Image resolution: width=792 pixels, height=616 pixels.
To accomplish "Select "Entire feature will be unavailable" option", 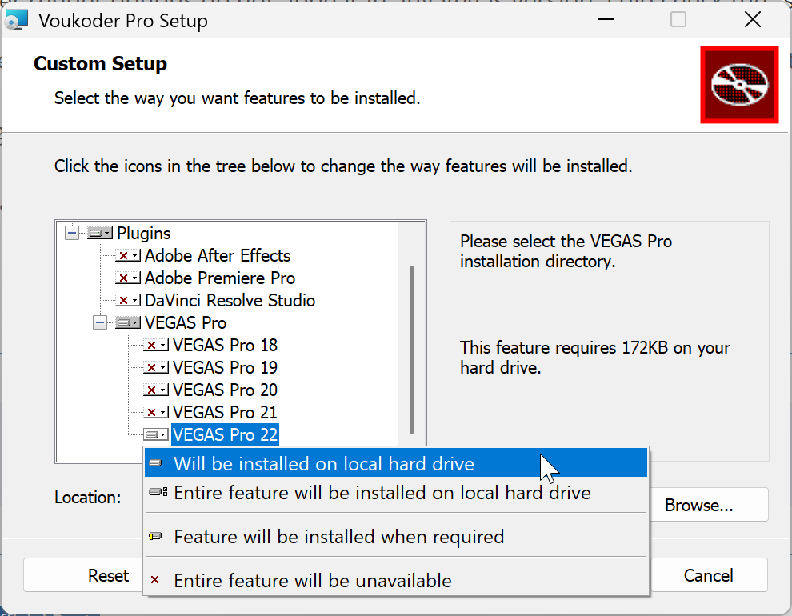I will 312,581.
